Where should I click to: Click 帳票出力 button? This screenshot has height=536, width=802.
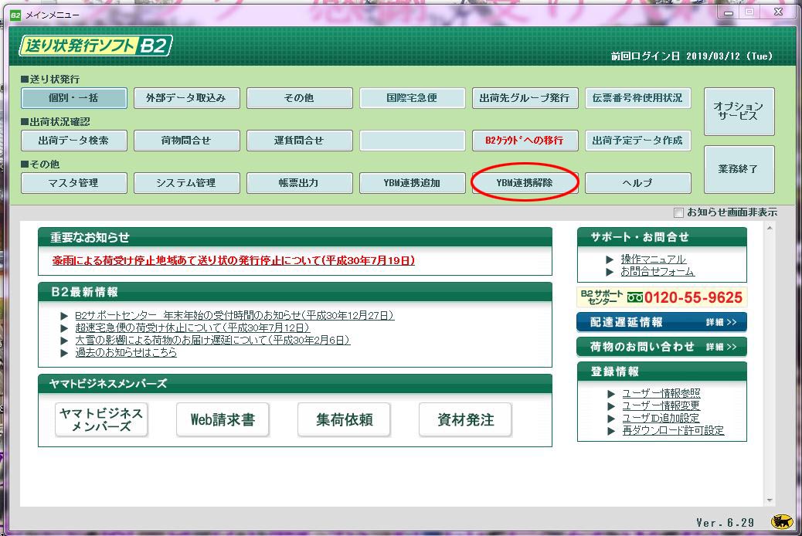(x=299, y=182)
